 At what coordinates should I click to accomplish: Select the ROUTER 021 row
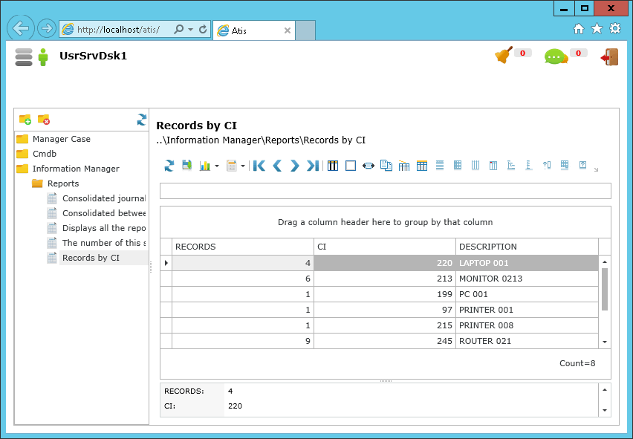380,342
